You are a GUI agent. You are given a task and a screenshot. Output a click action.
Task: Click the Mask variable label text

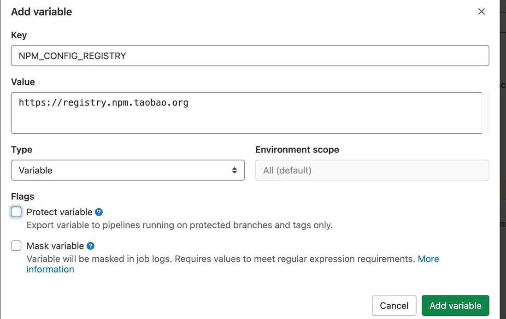[55, 246]
